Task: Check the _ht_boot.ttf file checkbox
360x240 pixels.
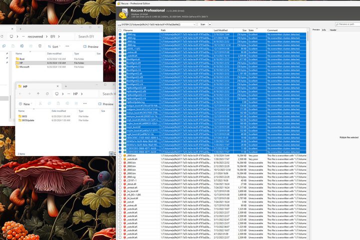Action: point(120,198)
